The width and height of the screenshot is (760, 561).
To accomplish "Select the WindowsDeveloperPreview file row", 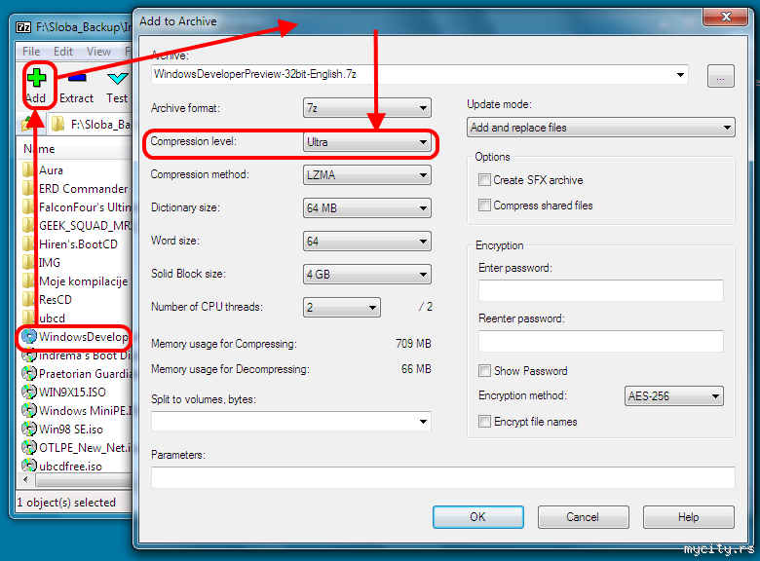I will 76,337.
